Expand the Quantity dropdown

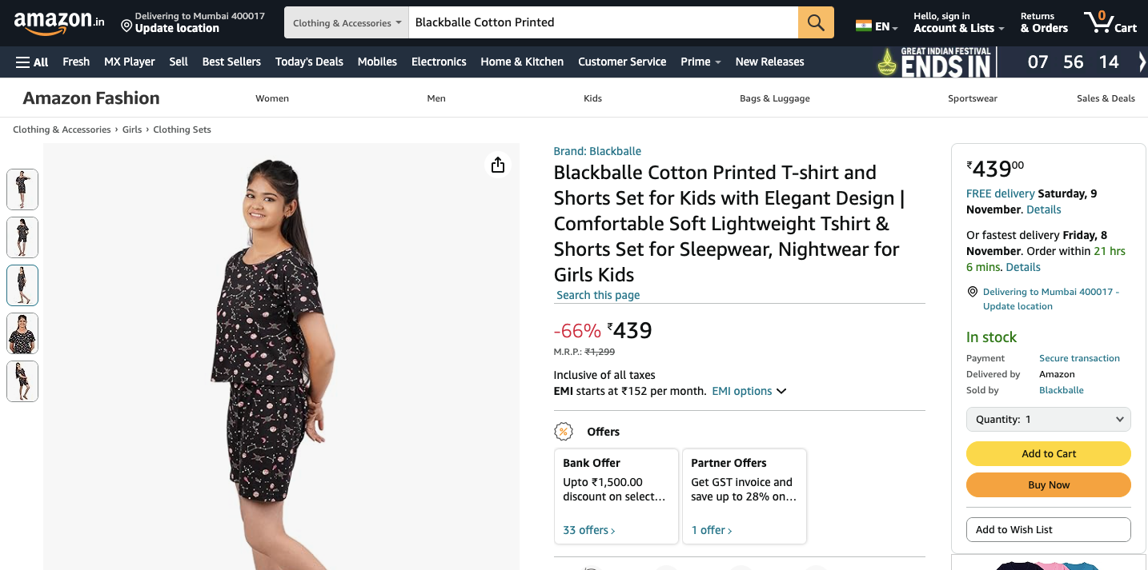[x=1048, y=419]
